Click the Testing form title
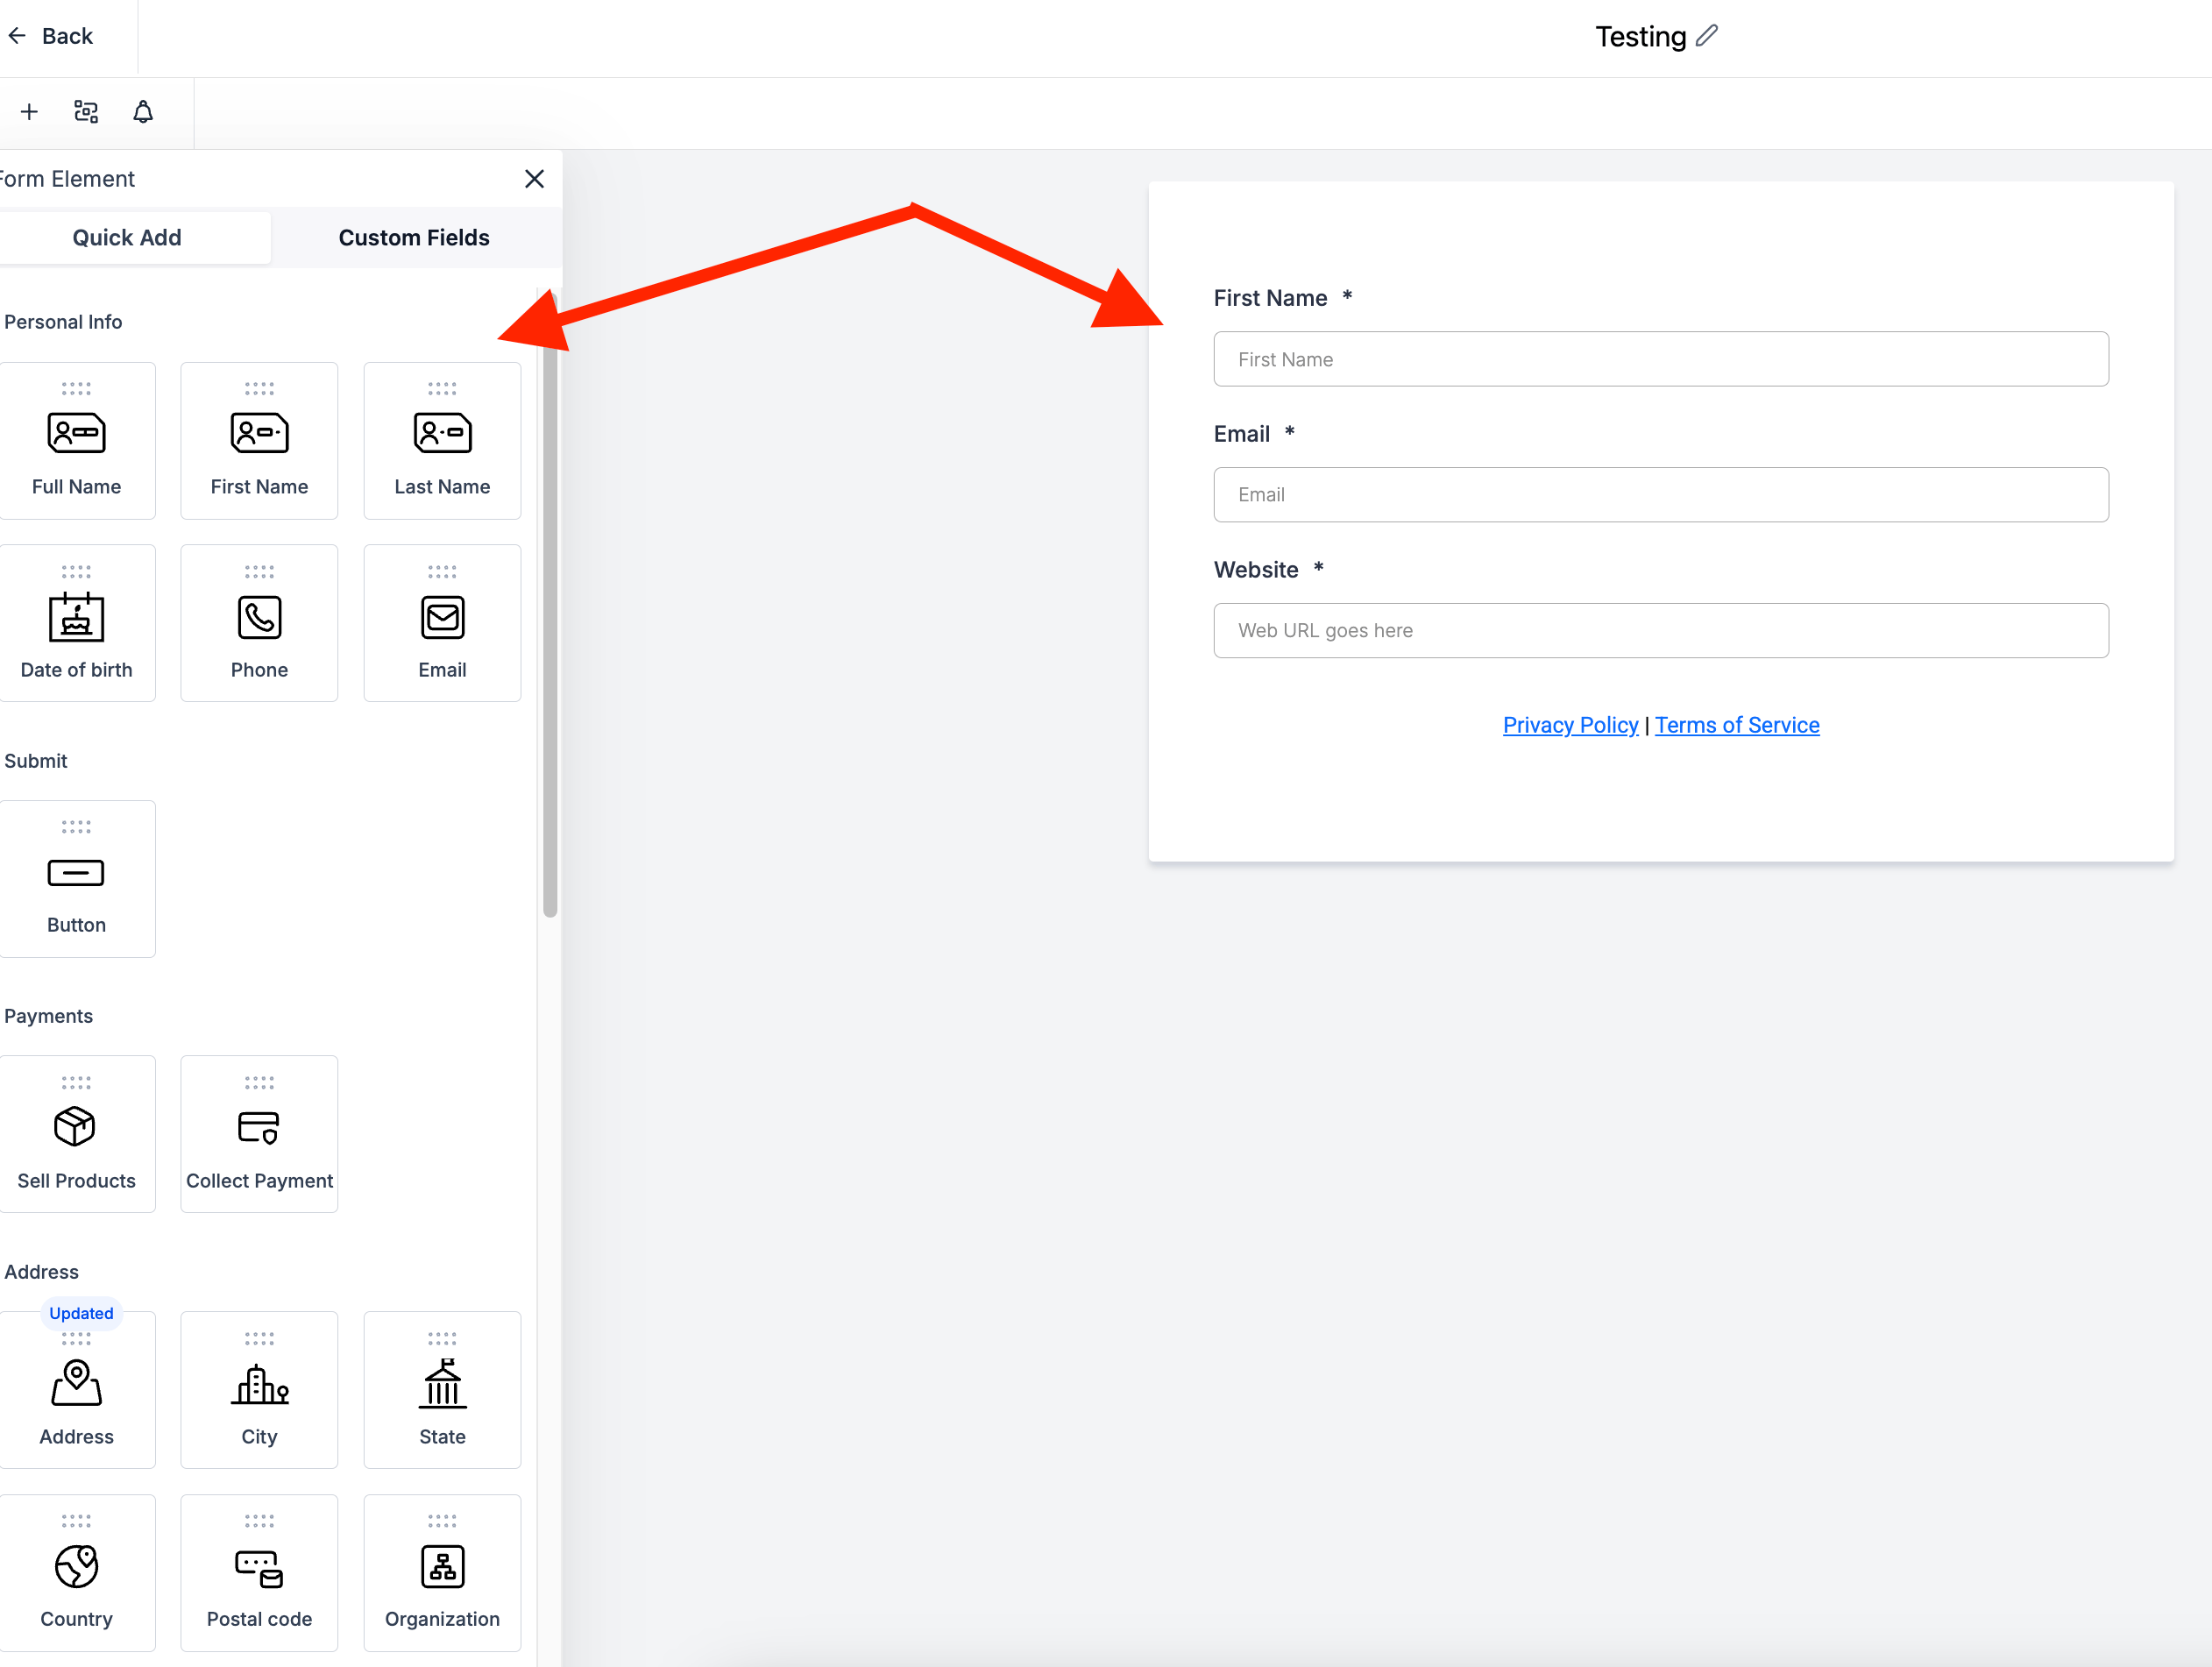The image size is (2212, 1667). [x=1640, y=37]
